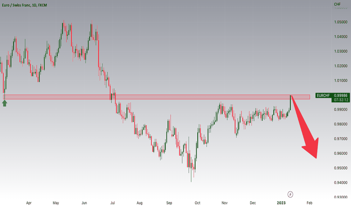Click the 1.04000 price axis label

(x=341, y=37)
